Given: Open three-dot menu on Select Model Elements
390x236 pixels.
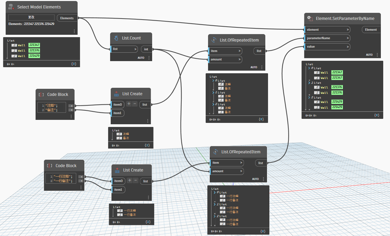Looking at the screenshot, I should 74,31.
